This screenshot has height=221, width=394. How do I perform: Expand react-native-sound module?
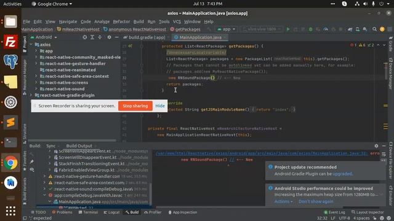point(36,89)
